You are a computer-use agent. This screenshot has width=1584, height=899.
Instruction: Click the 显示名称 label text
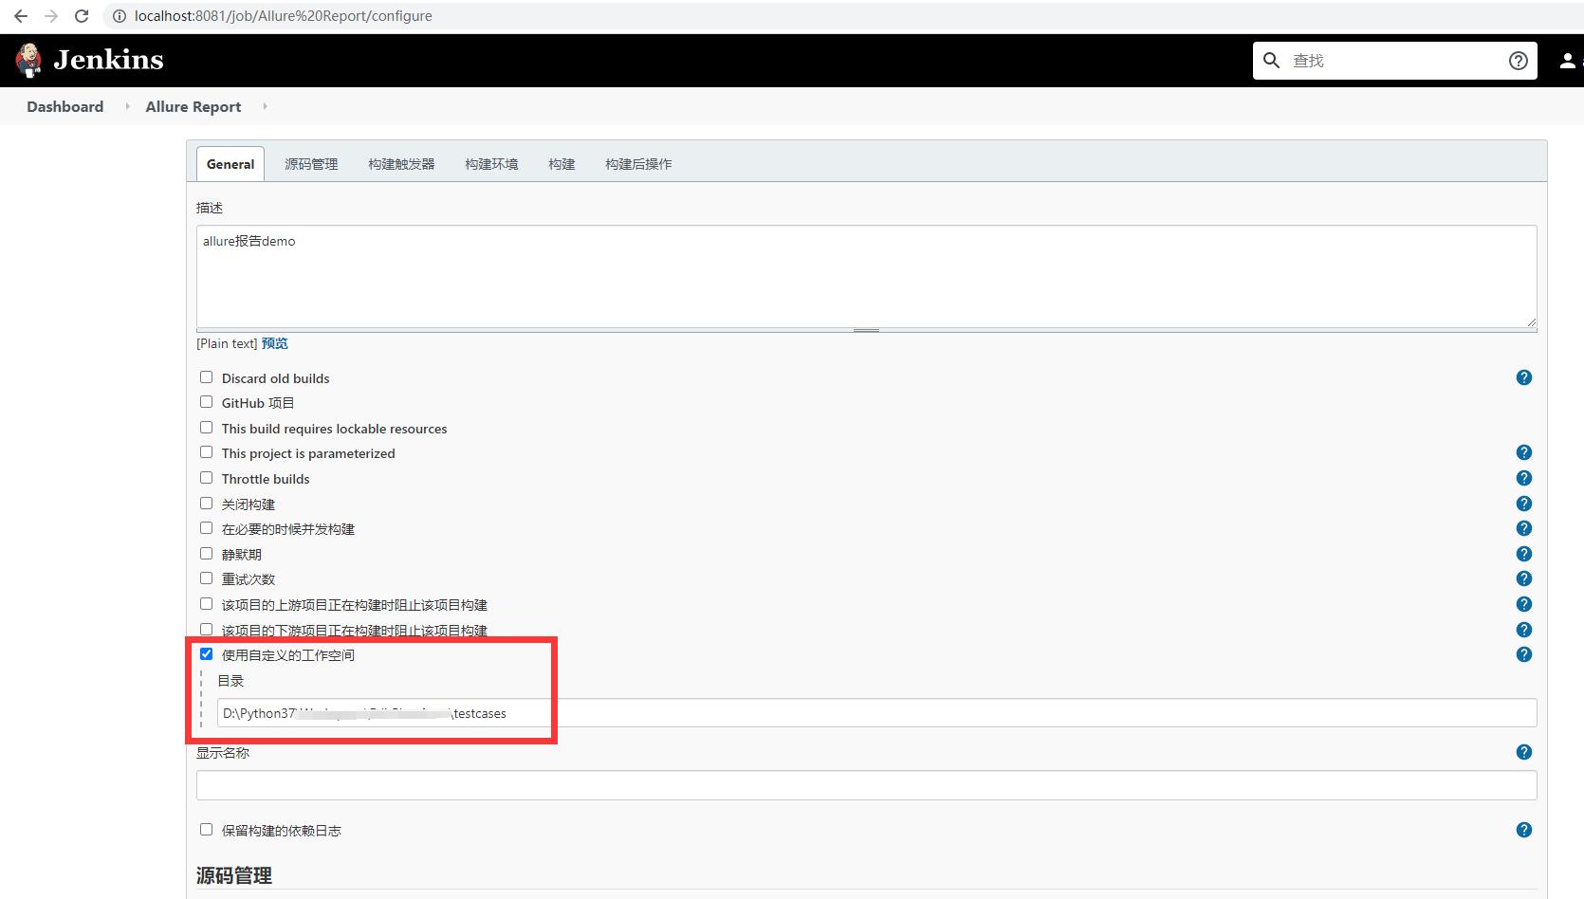223,753
